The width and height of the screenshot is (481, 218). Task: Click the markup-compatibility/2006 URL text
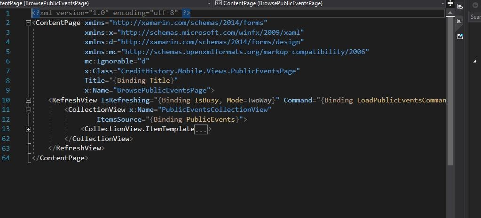pyautogui.click(x=245, y=52)
